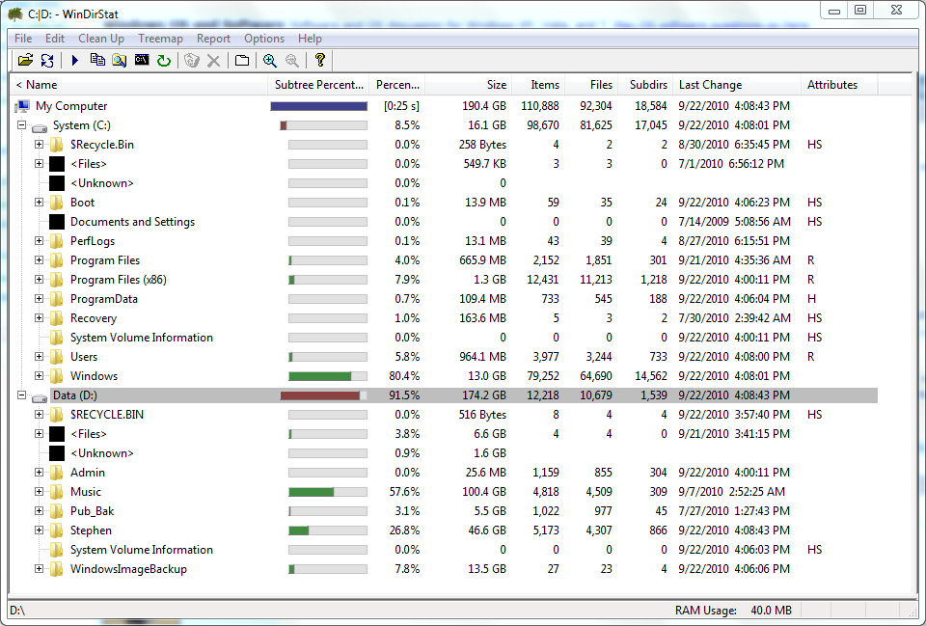The image size is (926, 626).
Task: Click the Copy Path toolbar icon
Action: click(x=97, y=61)
